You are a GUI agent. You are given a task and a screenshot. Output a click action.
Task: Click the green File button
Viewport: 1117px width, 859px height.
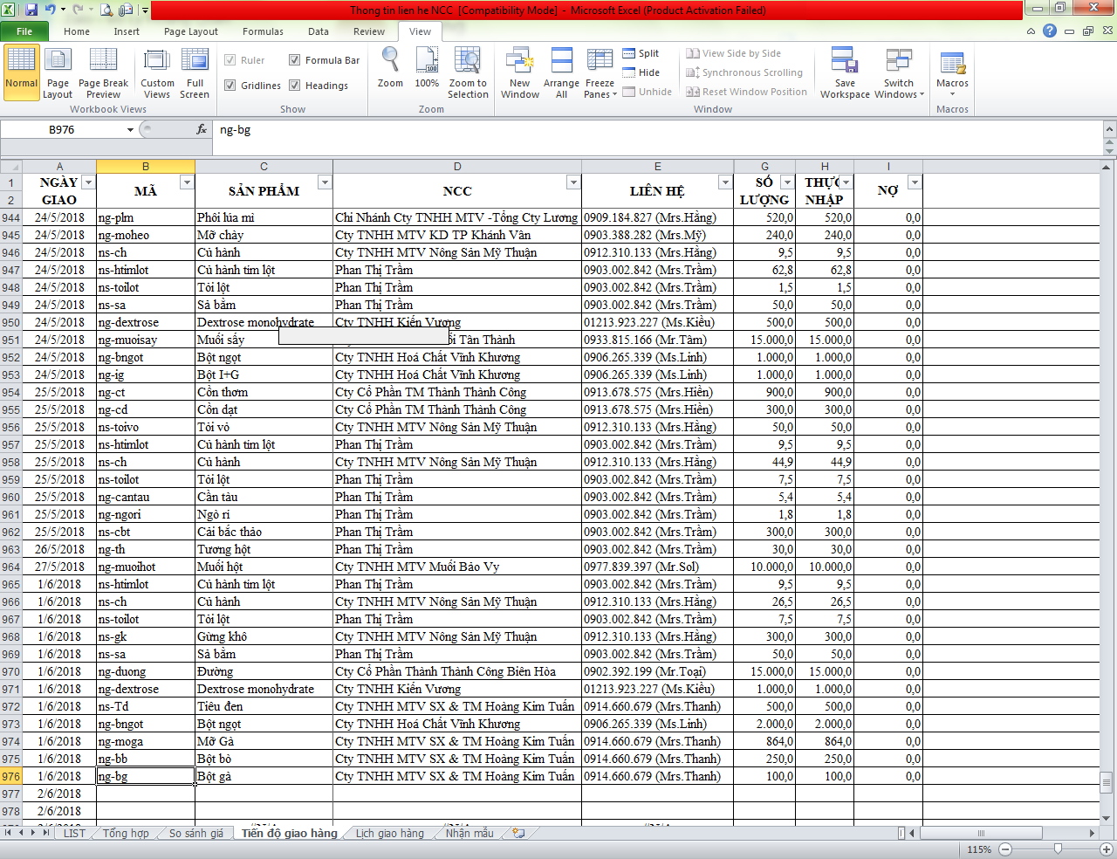(x=24, y=31)
